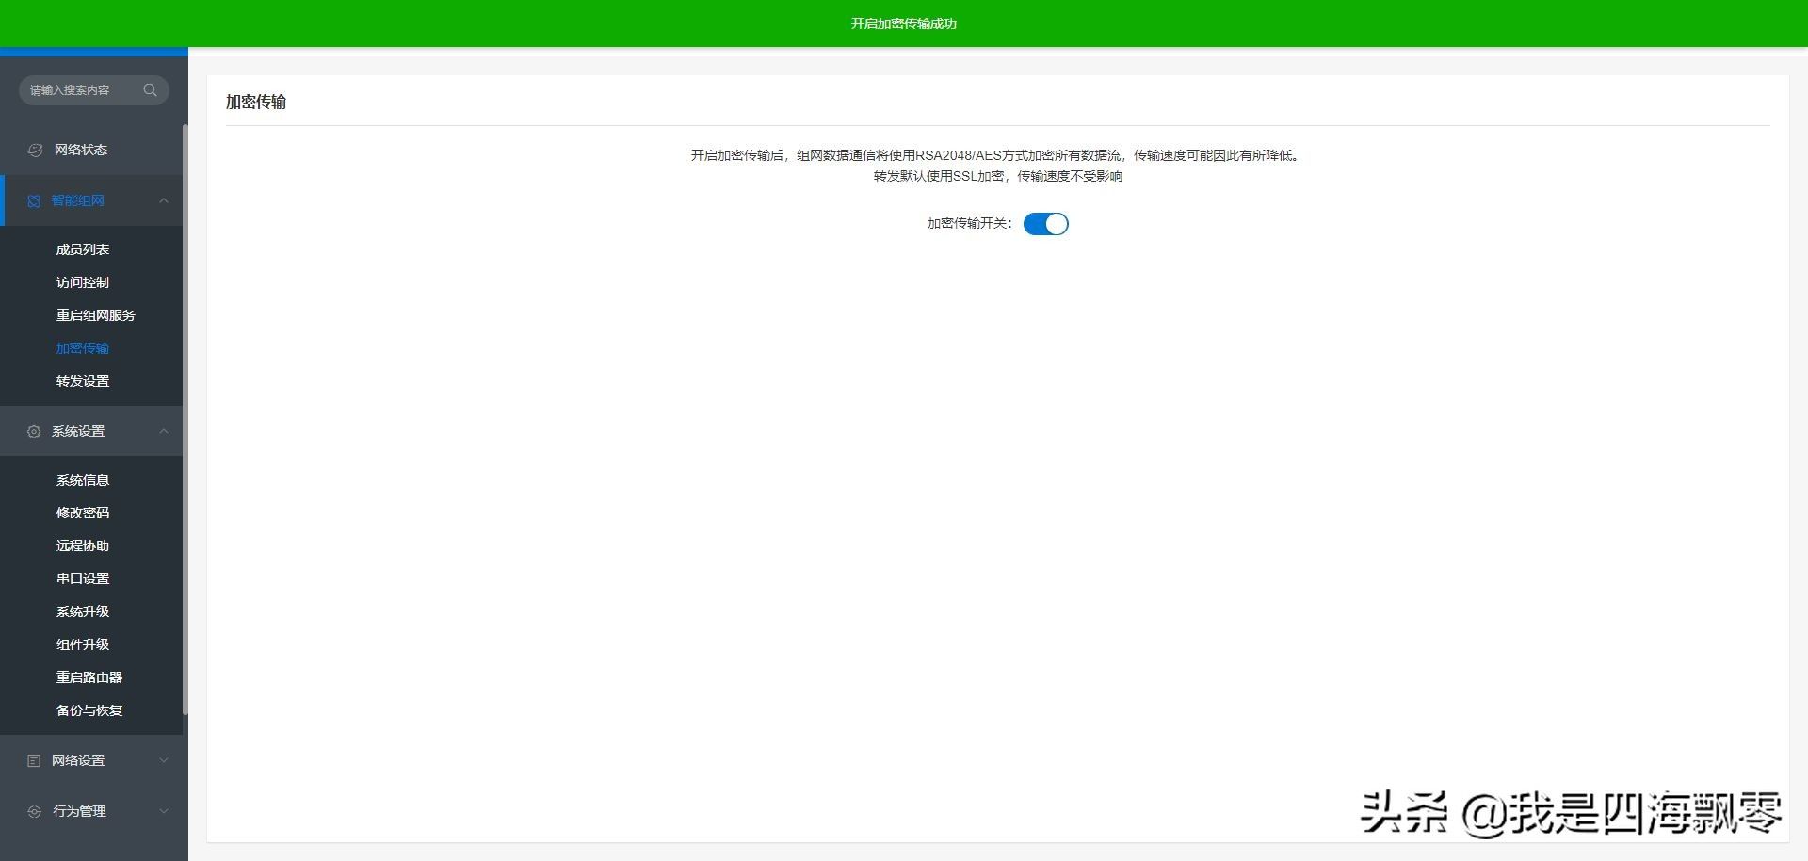The width and height of the screenshot is (1808, 861).
Task: Open the 成员列表 menu item
Action: tap(83, 249)
